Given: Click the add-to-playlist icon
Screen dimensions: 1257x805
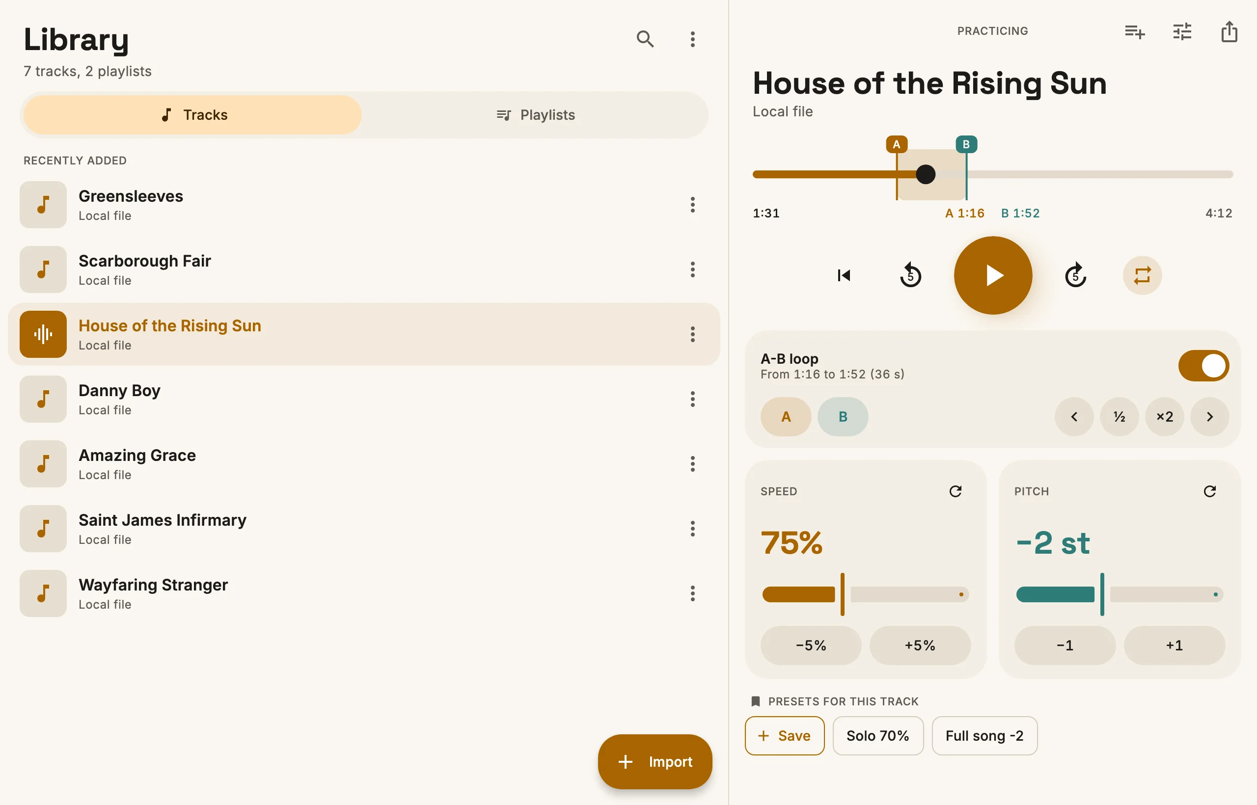Looking at the screenshot, I should coord(1135,31).
